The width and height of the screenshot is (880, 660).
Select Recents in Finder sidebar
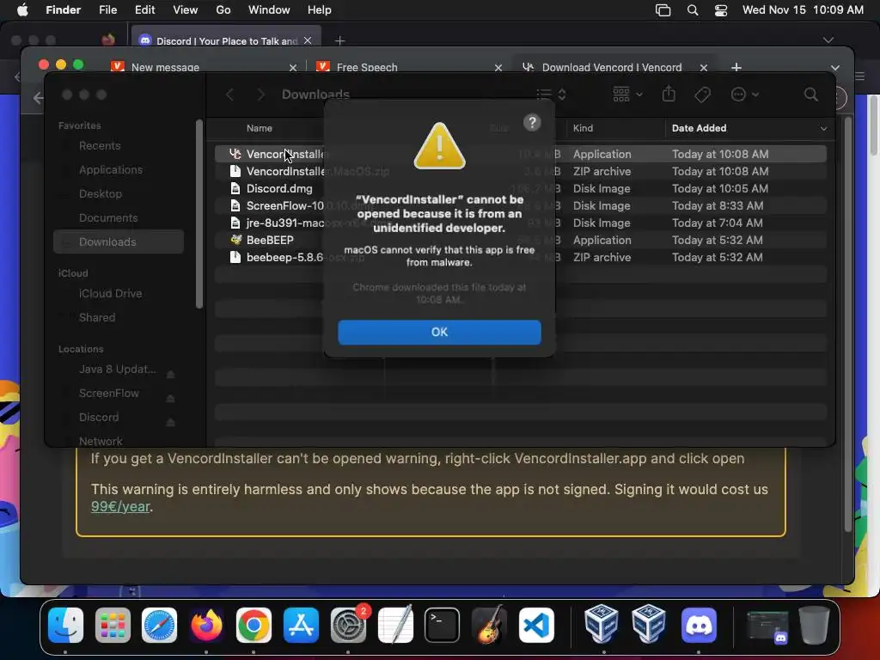[x=100, y=146]
